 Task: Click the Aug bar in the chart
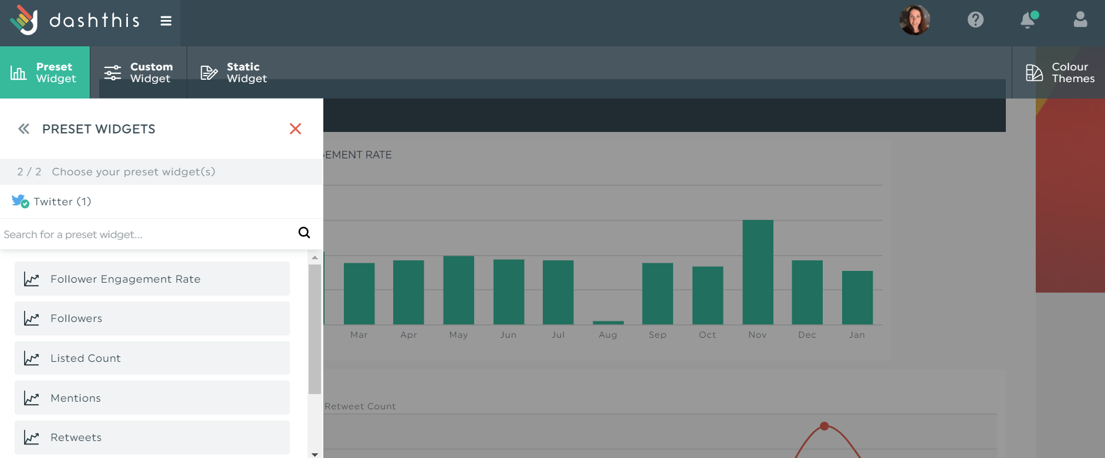click(x=608, y=323)
